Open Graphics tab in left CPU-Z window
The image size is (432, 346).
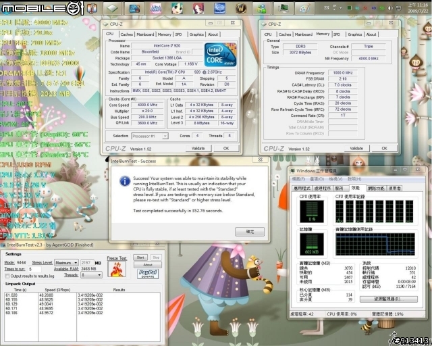(x=196, y=34)
